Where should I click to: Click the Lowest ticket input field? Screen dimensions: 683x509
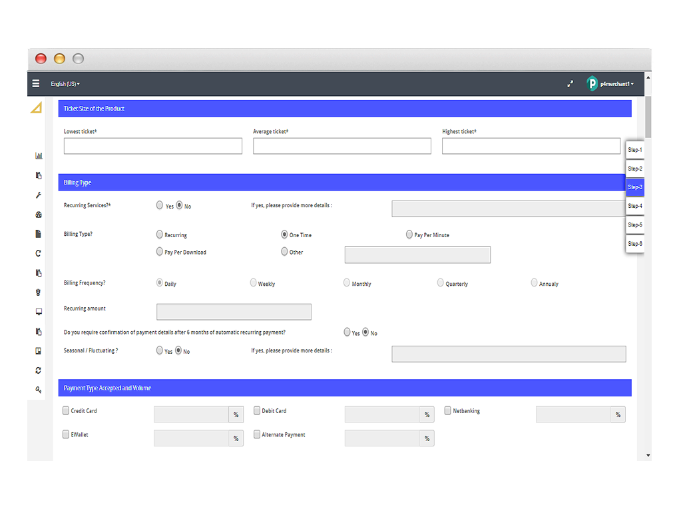152,146
